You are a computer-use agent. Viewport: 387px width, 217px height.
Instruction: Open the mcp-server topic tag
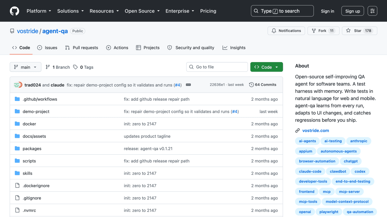[x=349, y=192]
